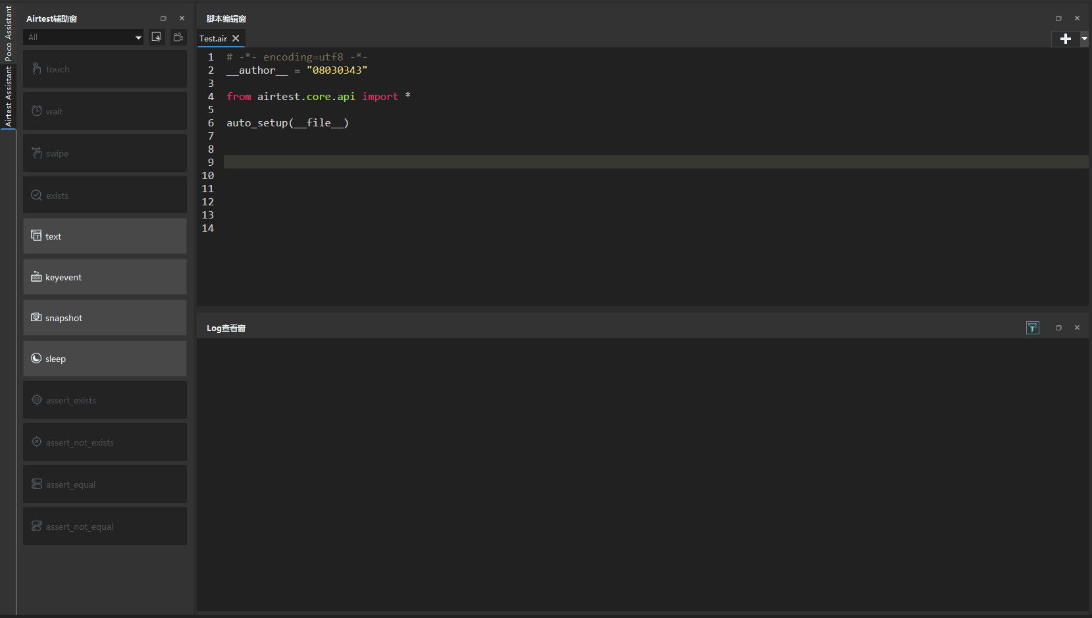Open the All filter dropdown
Image resolution: width=1092 pixels, height=618 pixels.
[x=84, y=38]
